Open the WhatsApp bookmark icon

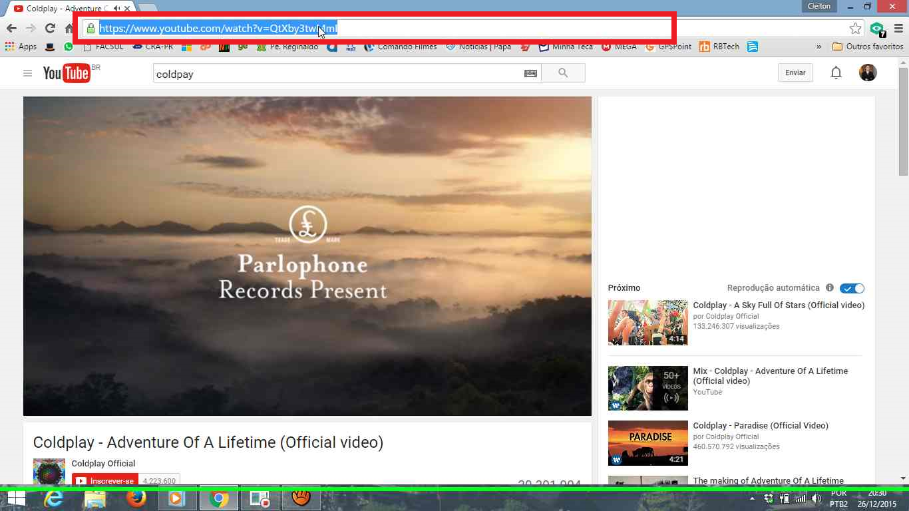point(69,47)
